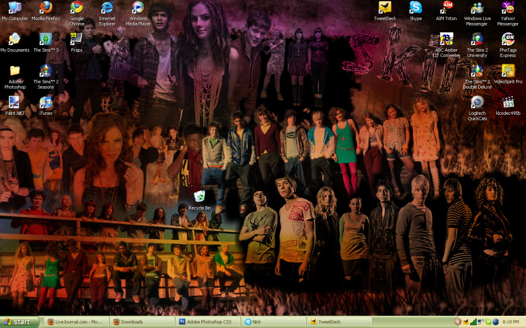Viewport: 526px width, 328px height.
Task: Click the AIM Triton desktop icon
Action: [x=446, y=11]
